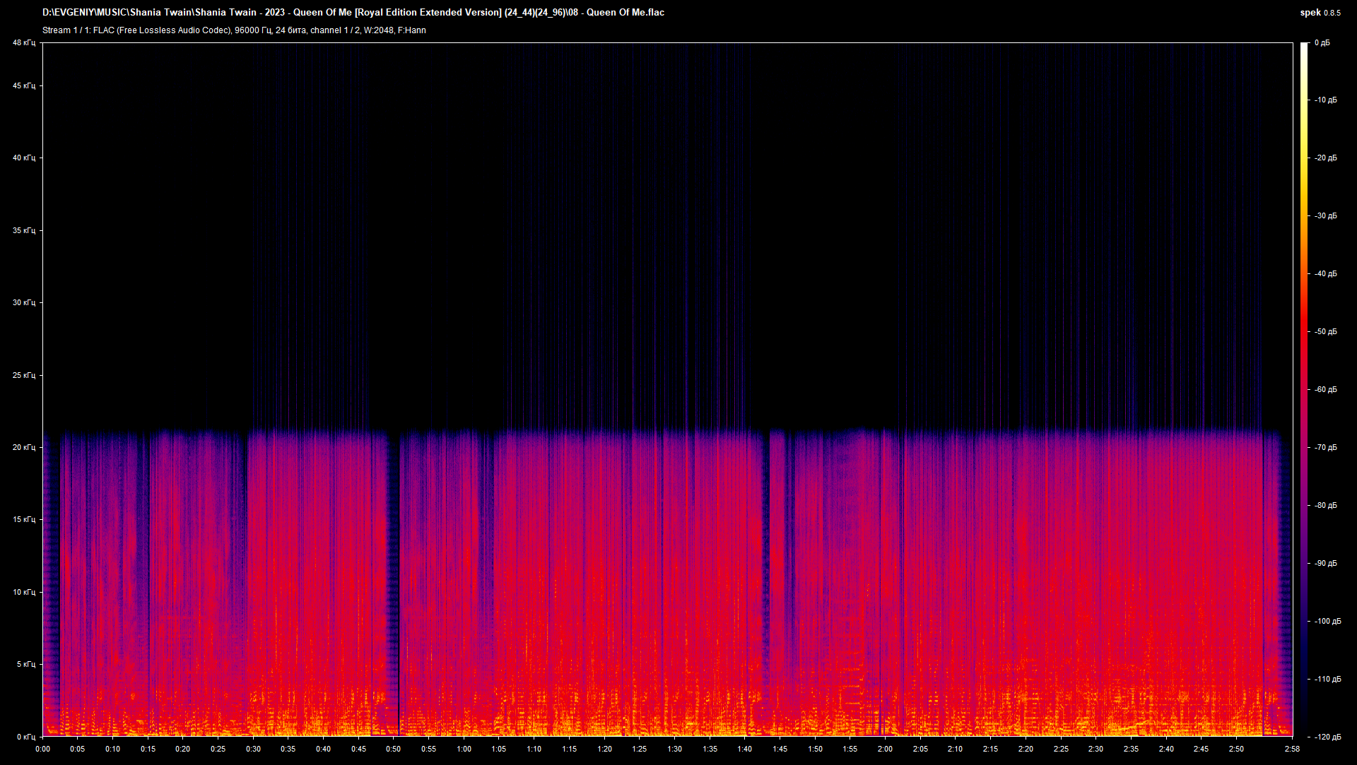
Task: Click the 25 кГц frequency axis label
Action: tap(23, 375)
